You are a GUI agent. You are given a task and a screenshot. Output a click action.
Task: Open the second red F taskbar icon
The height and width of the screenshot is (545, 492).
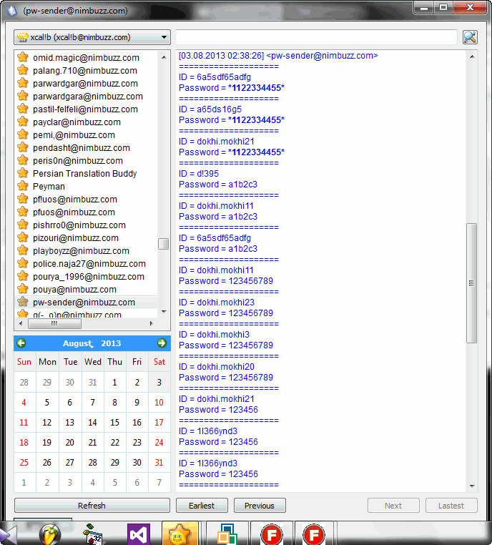[x=314, y=534]
